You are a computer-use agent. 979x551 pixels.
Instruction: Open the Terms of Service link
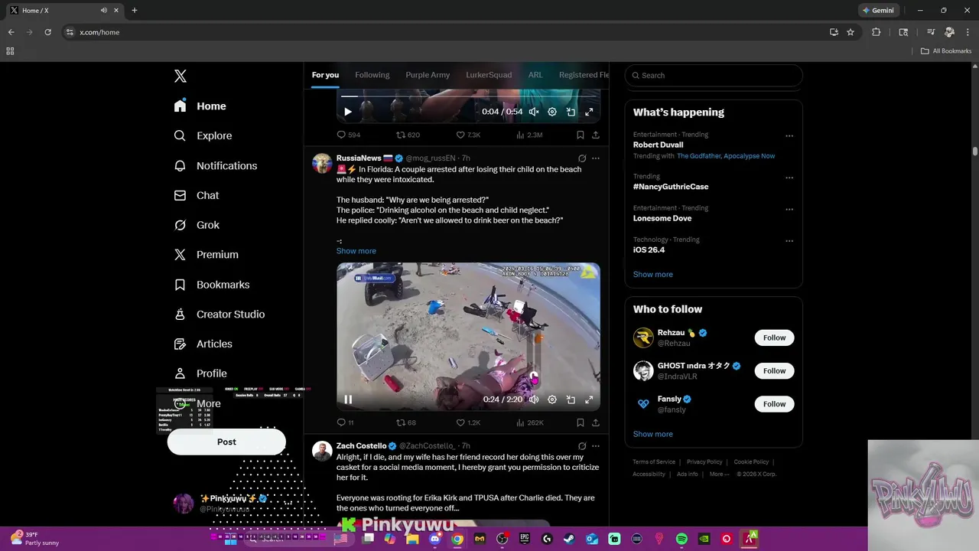pyautogui.click(x=654, y=462)
